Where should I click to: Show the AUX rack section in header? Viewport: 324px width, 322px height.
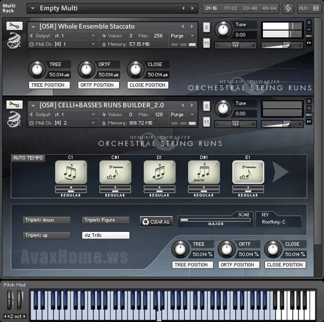[303, 8]
